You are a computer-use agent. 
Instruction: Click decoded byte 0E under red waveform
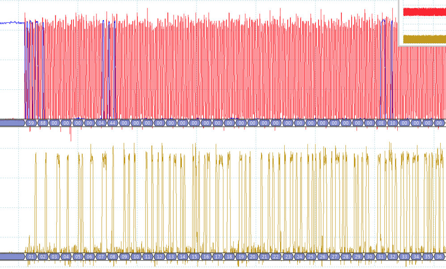(x=381, y=123)
